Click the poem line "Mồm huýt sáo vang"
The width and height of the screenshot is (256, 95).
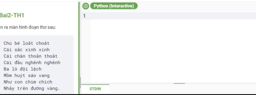click(26, 76)
